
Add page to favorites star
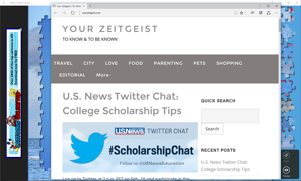pyautogui.click(x=242, y=13)
